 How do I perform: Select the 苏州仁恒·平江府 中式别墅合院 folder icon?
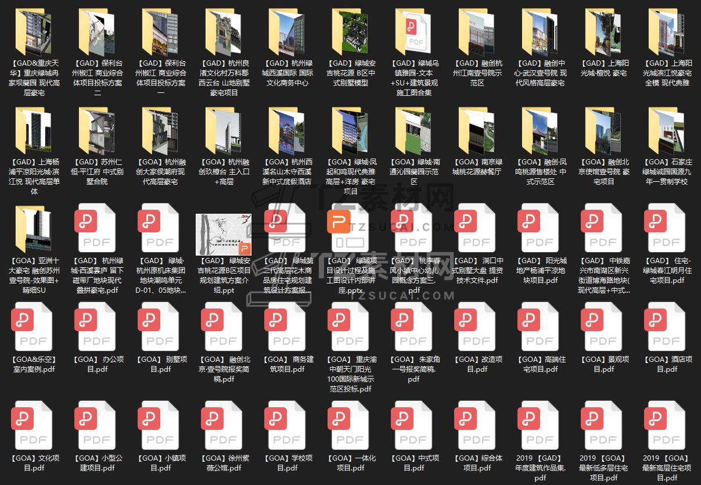pyautogui.click(x=98, y=131)
